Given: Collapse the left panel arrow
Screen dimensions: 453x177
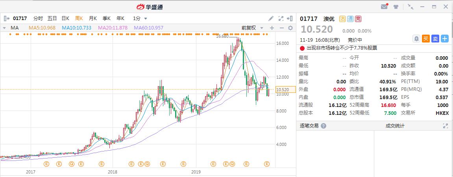Looking at the screenshot, I should tap(7, 18).
